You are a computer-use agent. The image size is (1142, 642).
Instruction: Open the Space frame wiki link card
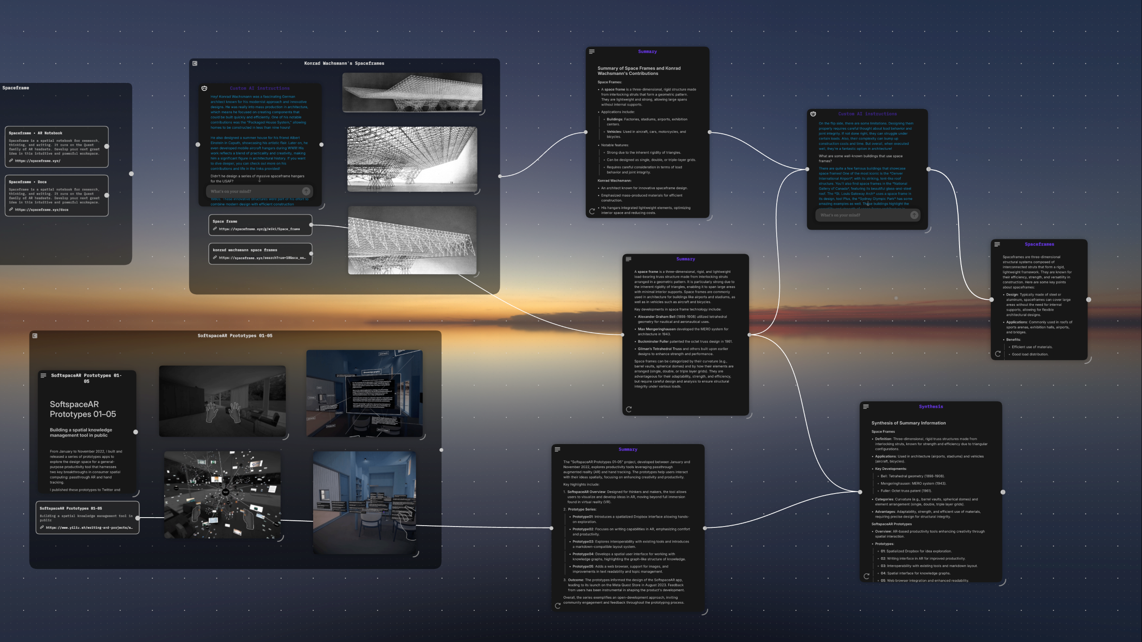259,225
